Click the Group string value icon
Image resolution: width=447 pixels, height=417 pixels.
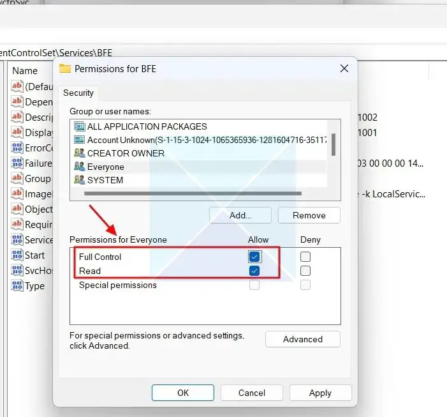[17, 178]
